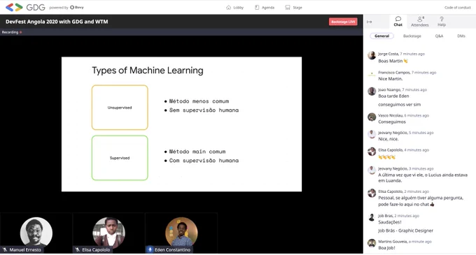Open the Help tab
476x255 pixels.
[x=442, y=22]
